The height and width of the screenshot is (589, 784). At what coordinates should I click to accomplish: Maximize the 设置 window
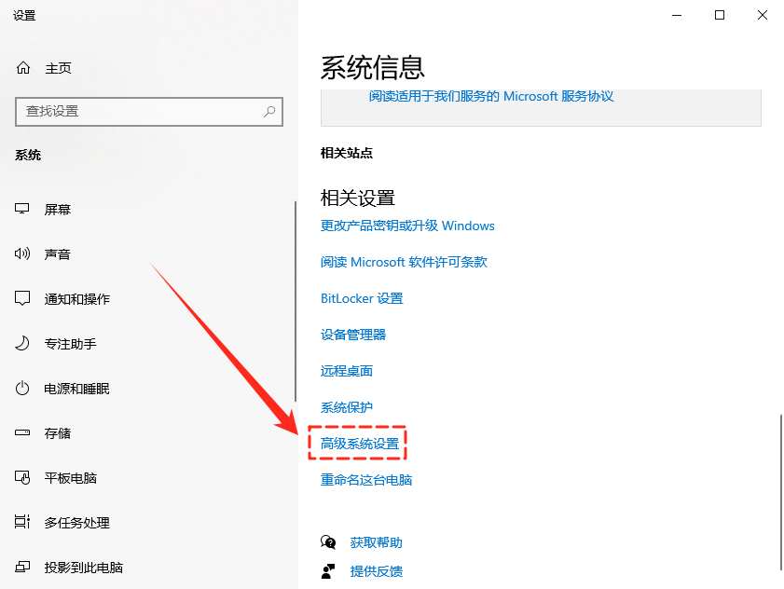pyautogui.click(x=720, y=15)
